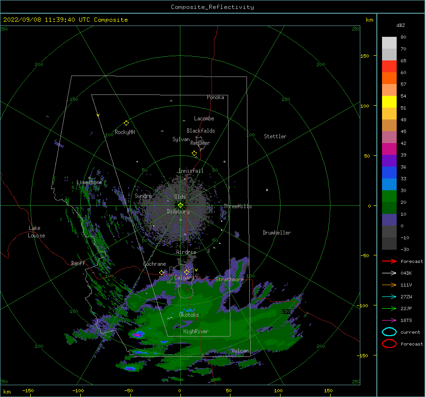This screenshot has width=425, height=397.
Task: Click the yellow radar site marker near Olds
Action: [x=180, y=205]
